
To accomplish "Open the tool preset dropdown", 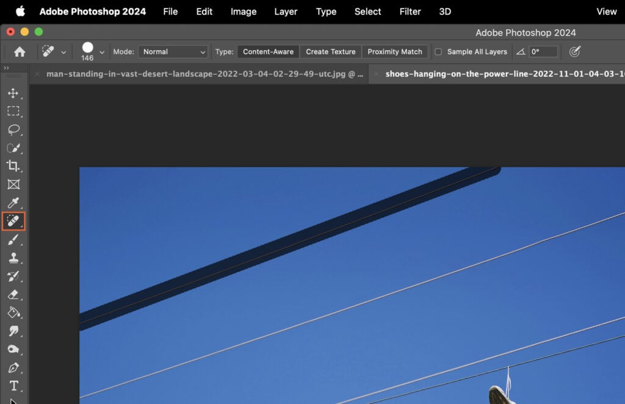I will [54, 52].
